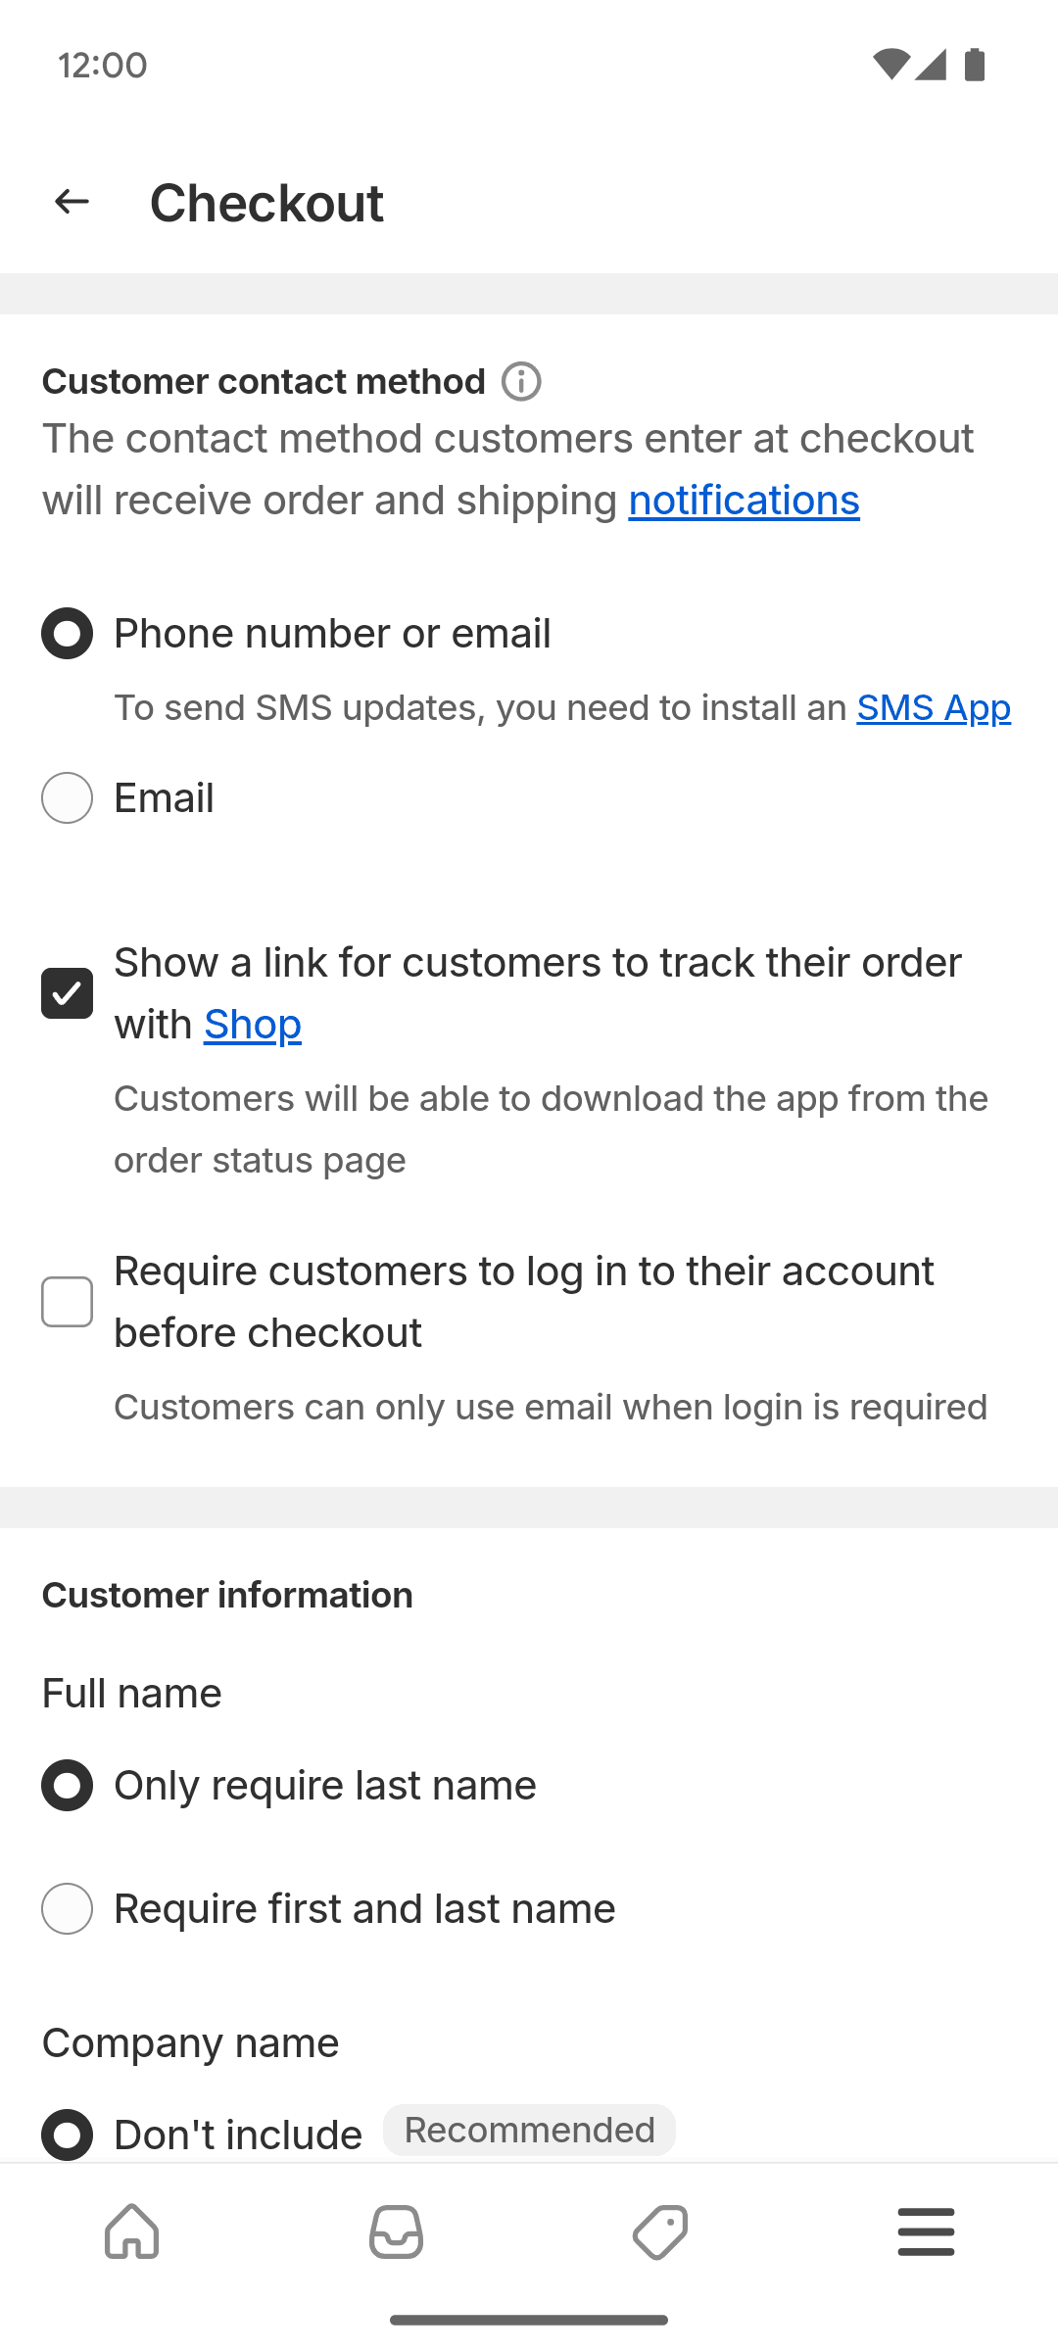Tap the Recommended badge beside Don't include

pos(529,2131)
